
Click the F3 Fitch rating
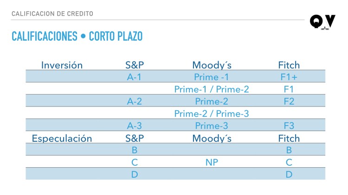(x=289, y=126)
